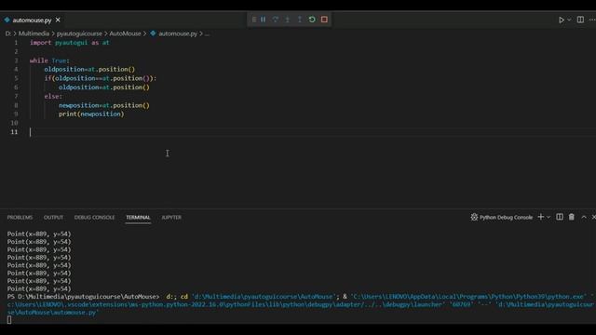The height and width of the screenshot is (335, 596).
Task: Click the 'while True:' code line
Action: click(49, 60)
